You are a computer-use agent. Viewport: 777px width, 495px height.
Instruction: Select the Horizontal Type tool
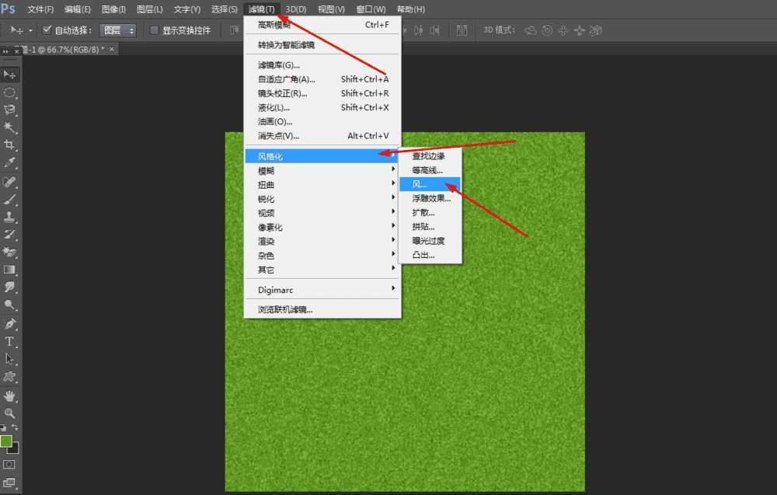coord(10,341)
